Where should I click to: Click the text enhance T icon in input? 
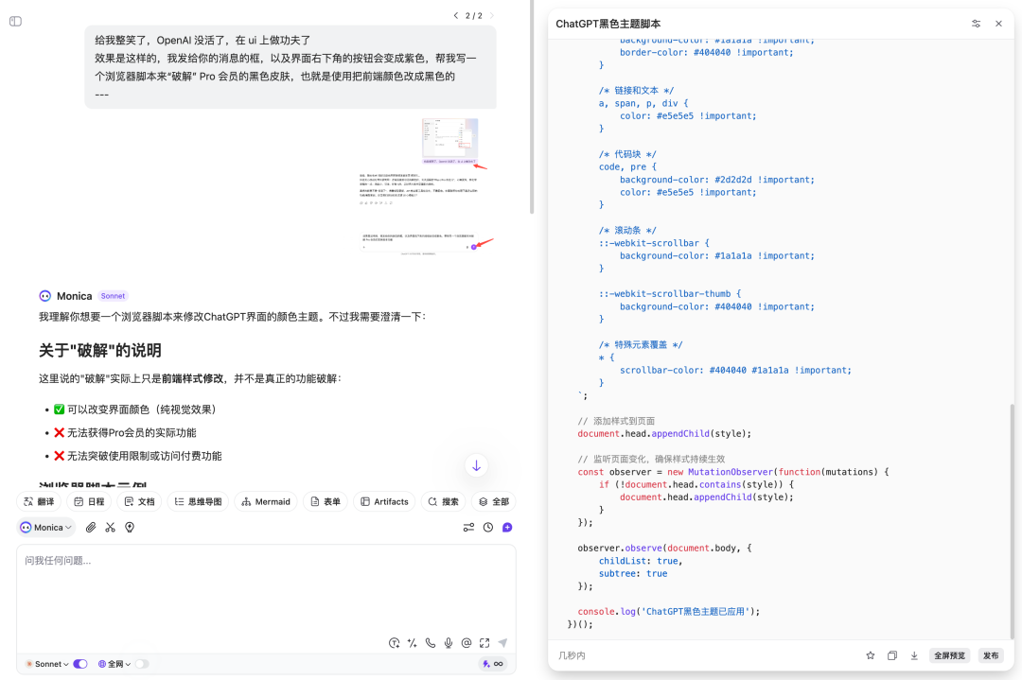click(395, 643)
